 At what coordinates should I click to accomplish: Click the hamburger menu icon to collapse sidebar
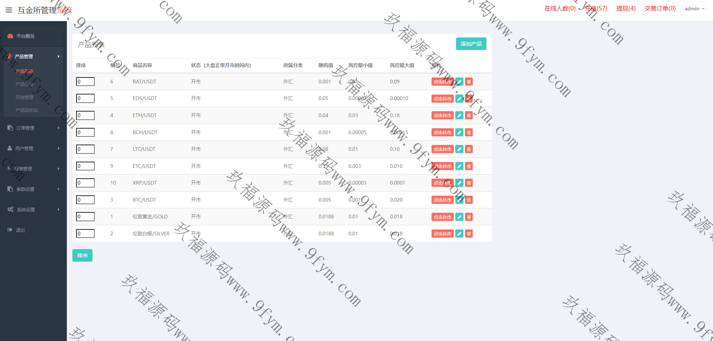click(x=9, y=10)
